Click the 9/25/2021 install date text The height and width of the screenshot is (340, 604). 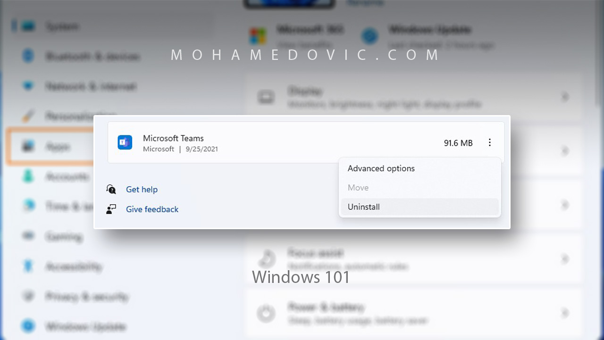tap(201, 149)
